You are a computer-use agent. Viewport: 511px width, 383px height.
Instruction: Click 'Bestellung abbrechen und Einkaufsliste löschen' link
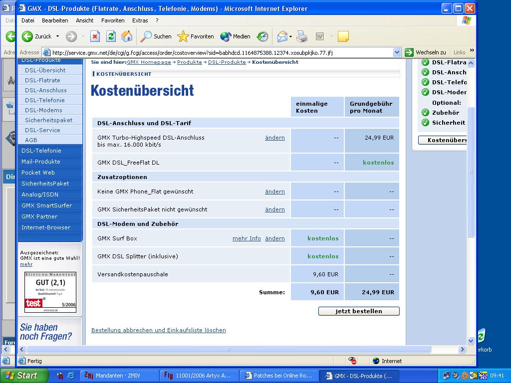(158, 330)
